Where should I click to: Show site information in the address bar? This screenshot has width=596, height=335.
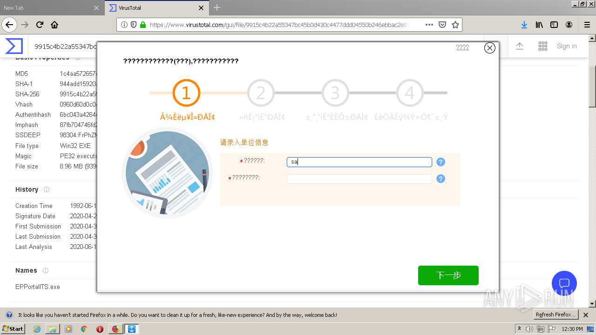pyautogui.click(x=124, y=25)
